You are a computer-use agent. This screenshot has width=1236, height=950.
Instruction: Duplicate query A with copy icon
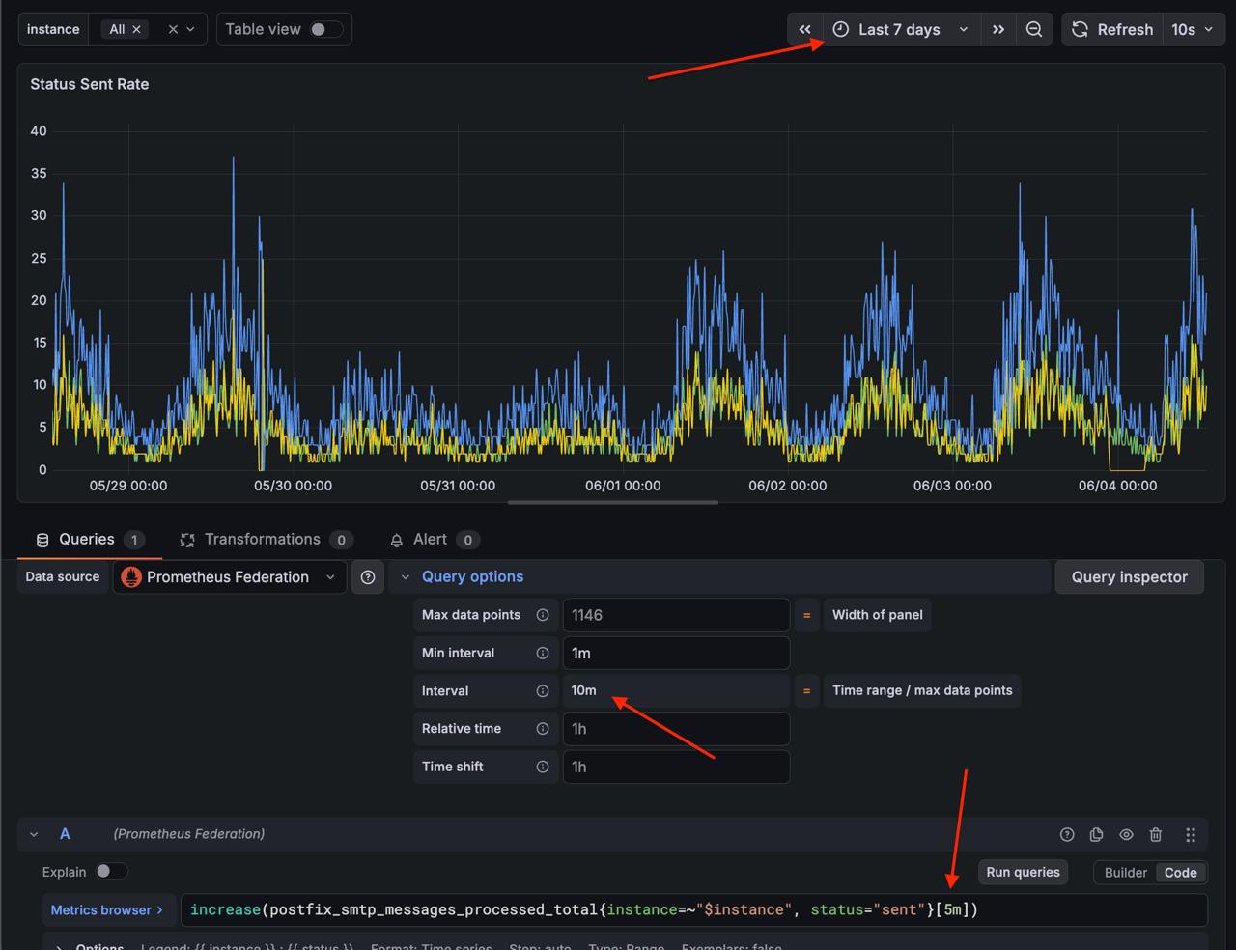point(1096,834)
